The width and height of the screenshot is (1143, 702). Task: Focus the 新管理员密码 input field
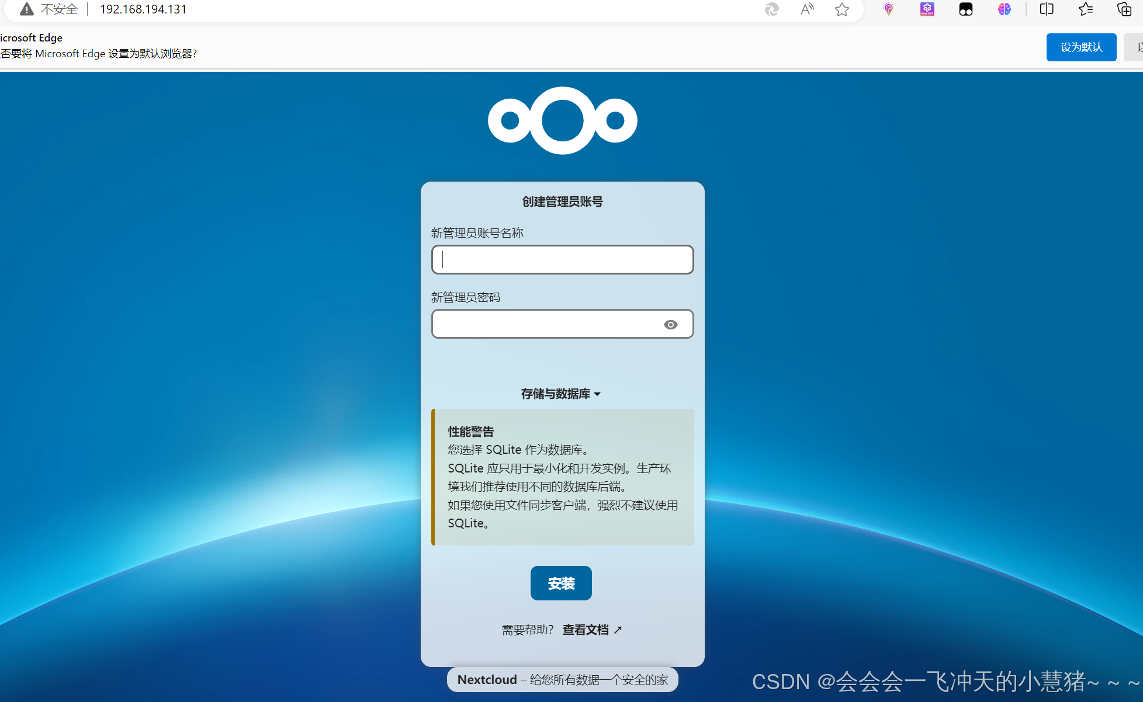(x=562, y=324)
